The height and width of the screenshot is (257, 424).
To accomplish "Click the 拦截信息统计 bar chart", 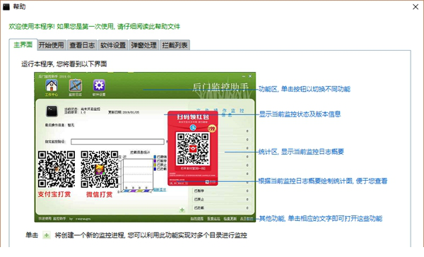I will 137,174.
